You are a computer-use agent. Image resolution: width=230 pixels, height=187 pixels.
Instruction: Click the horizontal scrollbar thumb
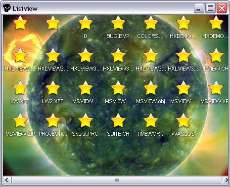(x=117, y=180)
